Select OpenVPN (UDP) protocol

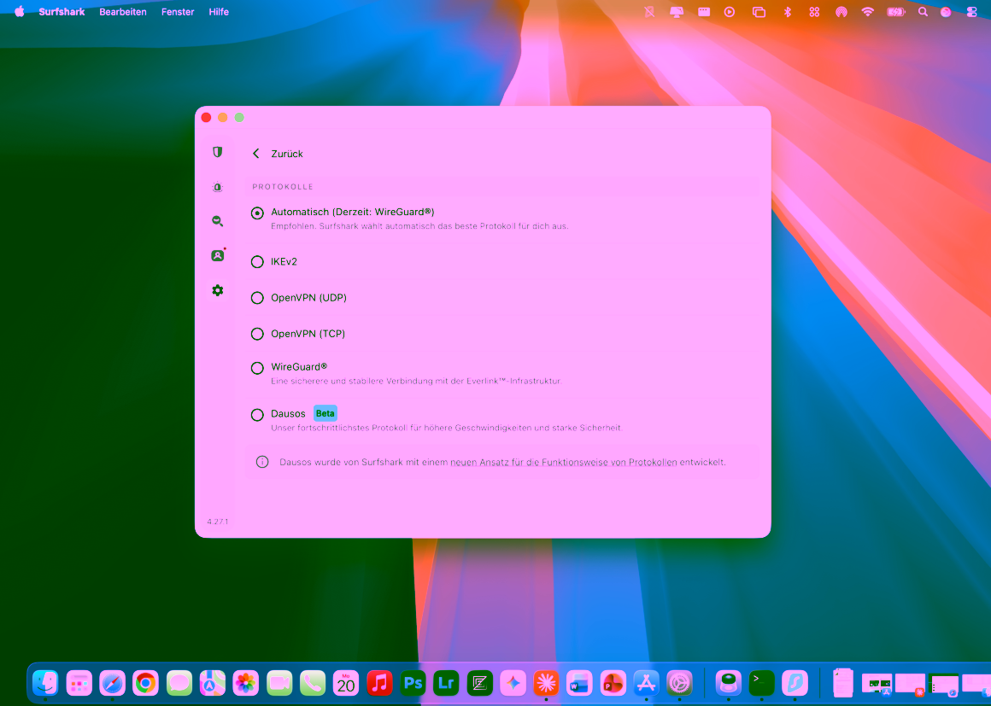(x=257, y=298)
